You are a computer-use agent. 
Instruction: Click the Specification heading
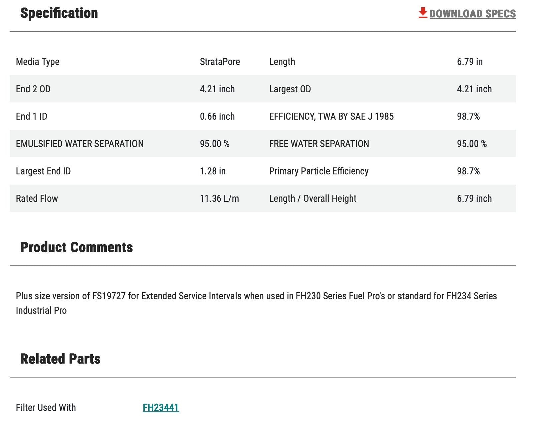pyautogui.click(x=59, y=13)
